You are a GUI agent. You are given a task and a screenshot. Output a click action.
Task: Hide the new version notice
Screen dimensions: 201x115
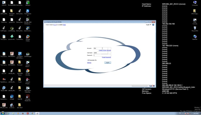[x=64, y=25]
